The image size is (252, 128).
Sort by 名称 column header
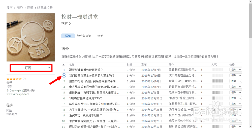72,65
